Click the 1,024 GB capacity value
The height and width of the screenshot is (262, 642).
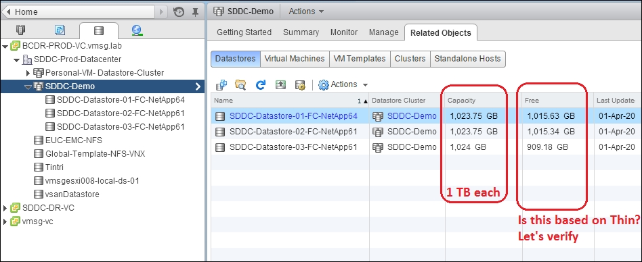coord(468,147)
